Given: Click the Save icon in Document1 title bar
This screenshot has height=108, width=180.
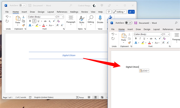Looking at the screenshot, I should click(x=30, y=5).
